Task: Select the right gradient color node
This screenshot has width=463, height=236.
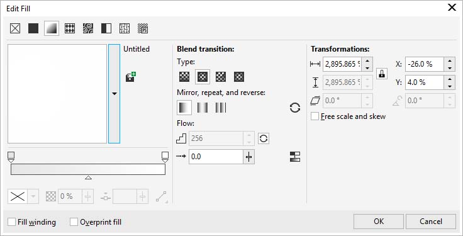Action: pyautogui.click(x=165, y=157)
